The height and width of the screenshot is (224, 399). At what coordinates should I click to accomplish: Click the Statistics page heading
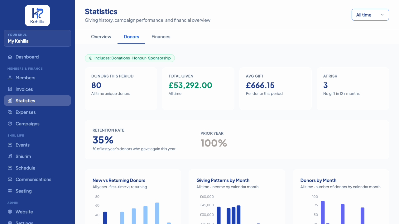(x=101, y=12)
